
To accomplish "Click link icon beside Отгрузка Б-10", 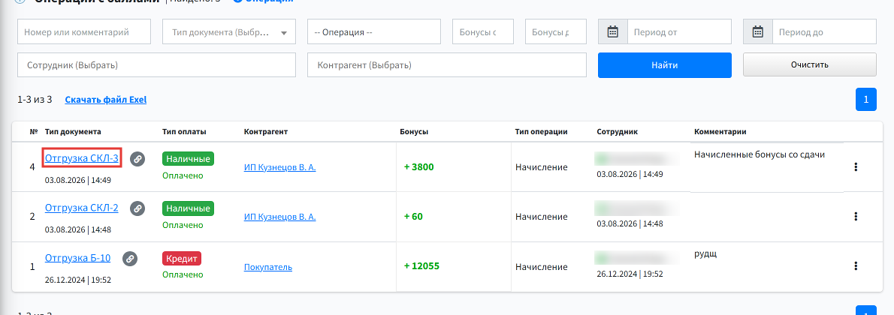I will 130,259.
